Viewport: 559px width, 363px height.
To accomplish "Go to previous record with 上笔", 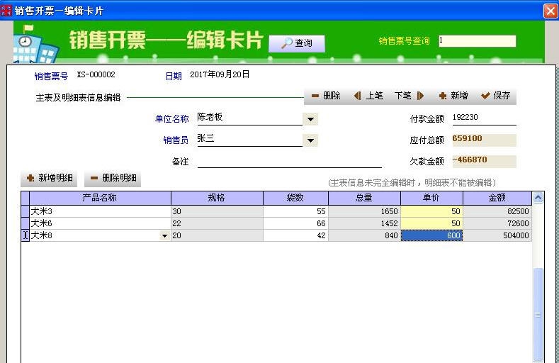I will click(368, 96).
